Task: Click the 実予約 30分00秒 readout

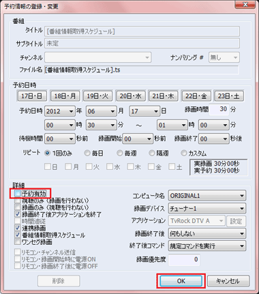Action: pos(217,171)
